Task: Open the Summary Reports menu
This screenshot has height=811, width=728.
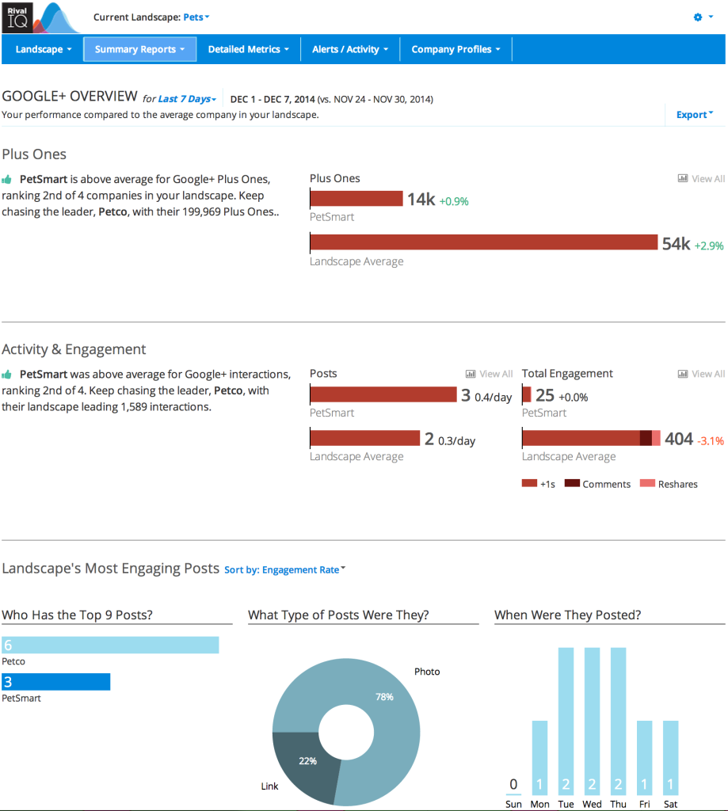Action: 139,49
